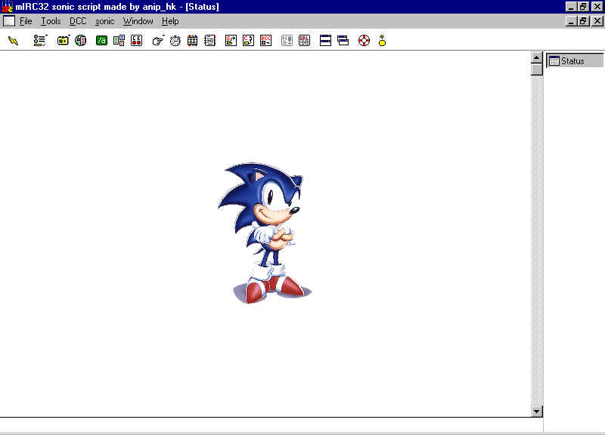This screenshot has width=605, height=435.
Task: Open the Status window system menu icon
Action: click(9, 21)
